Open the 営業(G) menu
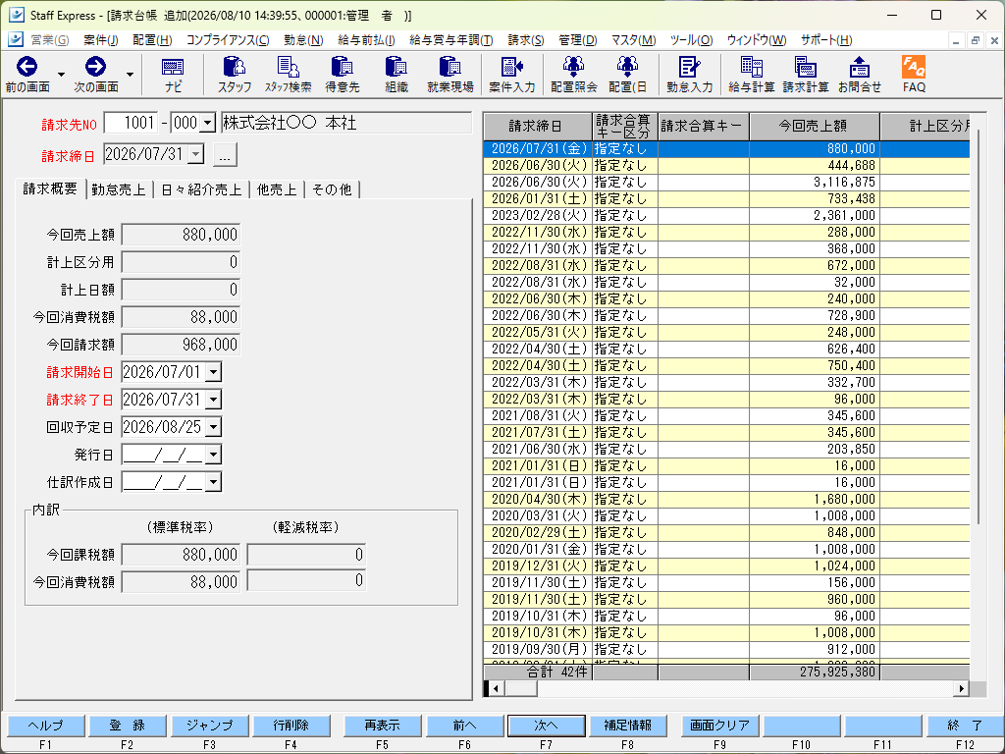1005x754 pixels. [x=49, y=39]
